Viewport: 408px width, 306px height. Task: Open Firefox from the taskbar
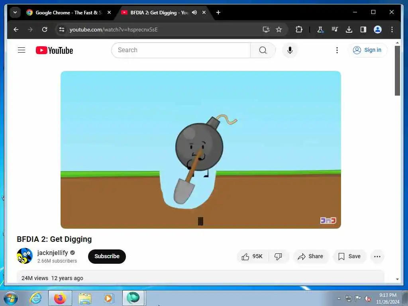click(x=60, y=298)
